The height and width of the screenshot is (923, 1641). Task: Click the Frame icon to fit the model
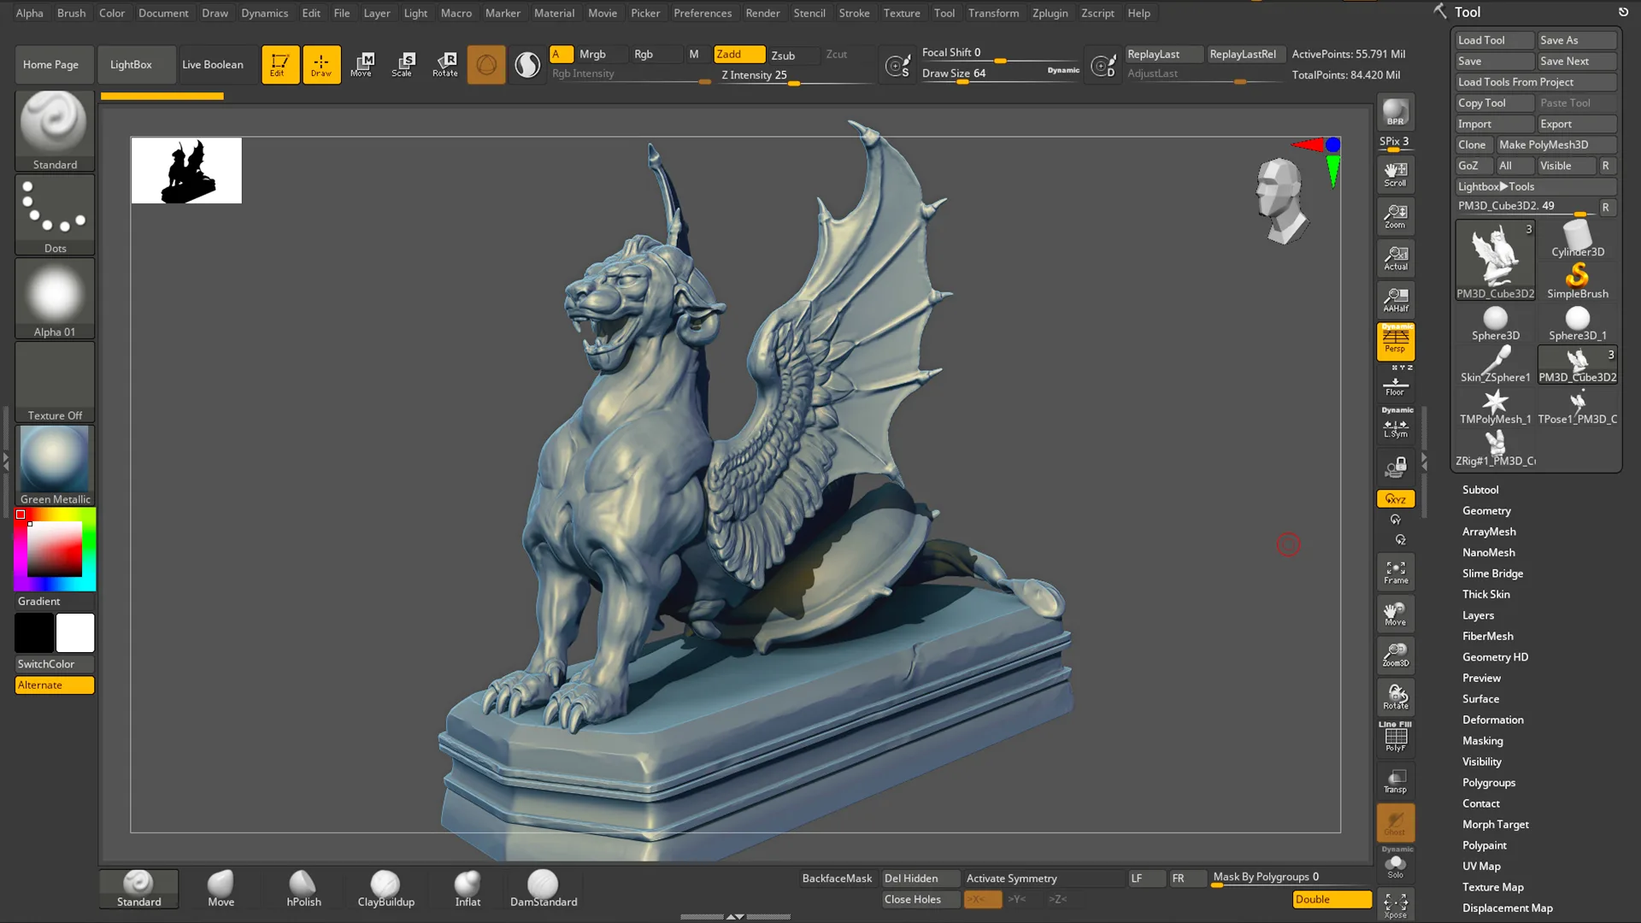[x=1395, y=571]
